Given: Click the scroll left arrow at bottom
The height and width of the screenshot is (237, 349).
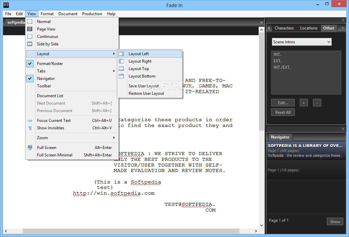Looking at the screenshot, I should coord(6,231).
